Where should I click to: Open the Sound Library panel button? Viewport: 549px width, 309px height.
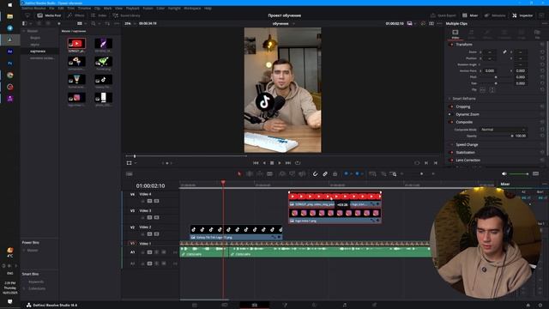tap(126, 15)
